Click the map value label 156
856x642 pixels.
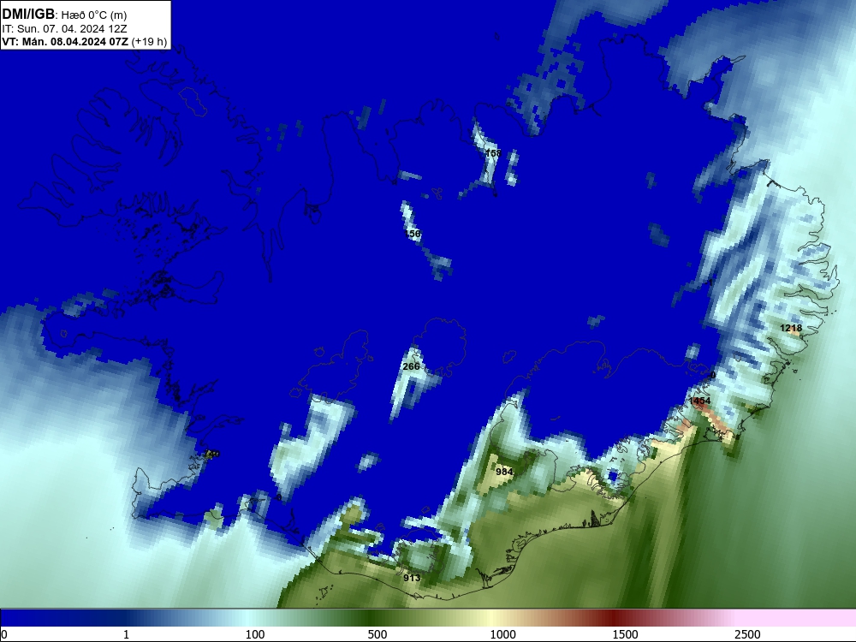pos(413,234)
